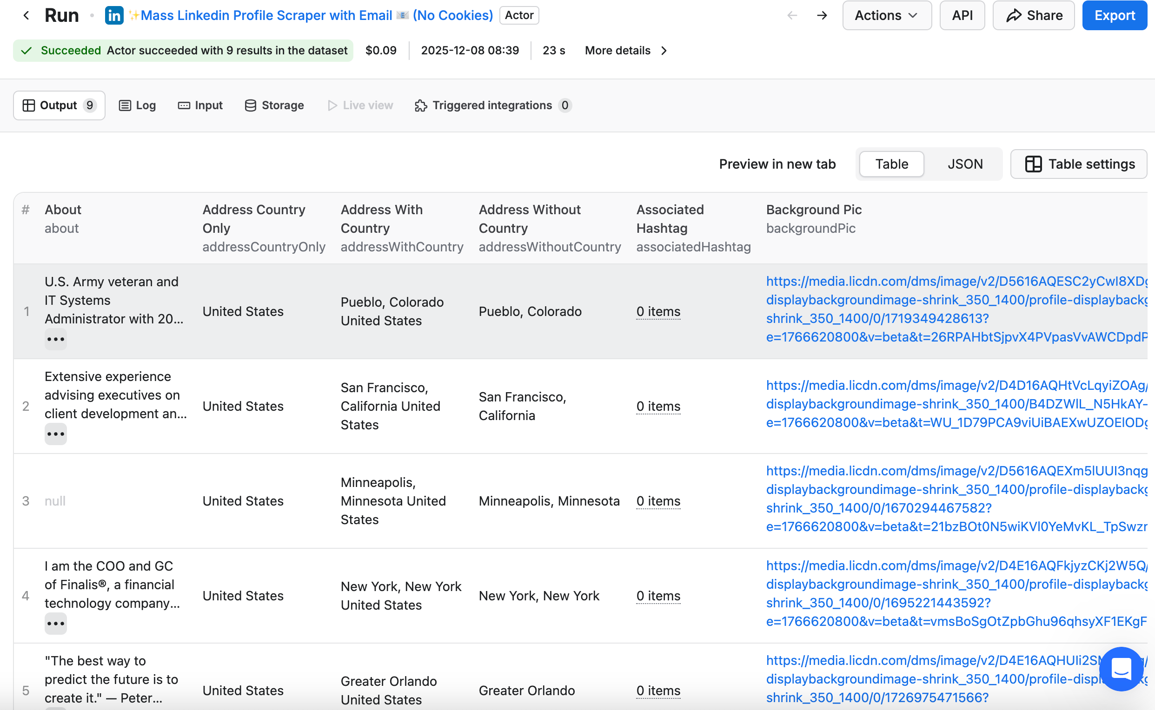Expand row 1 About text ellipsis

click(55, 339)
